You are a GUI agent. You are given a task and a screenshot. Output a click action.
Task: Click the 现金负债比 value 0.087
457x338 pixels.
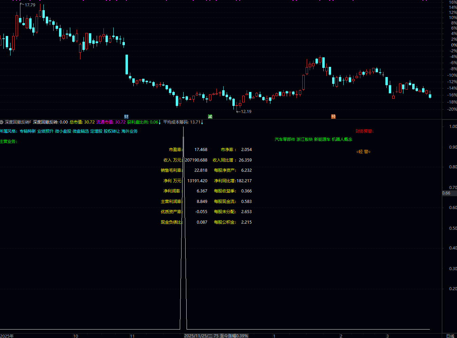pyautogui.click(x=202, y=222)
